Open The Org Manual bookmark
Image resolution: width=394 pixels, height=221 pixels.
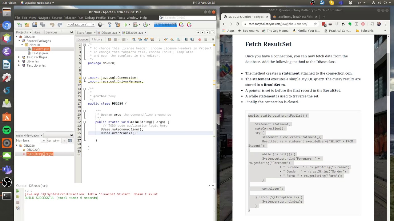coord(275,31)
